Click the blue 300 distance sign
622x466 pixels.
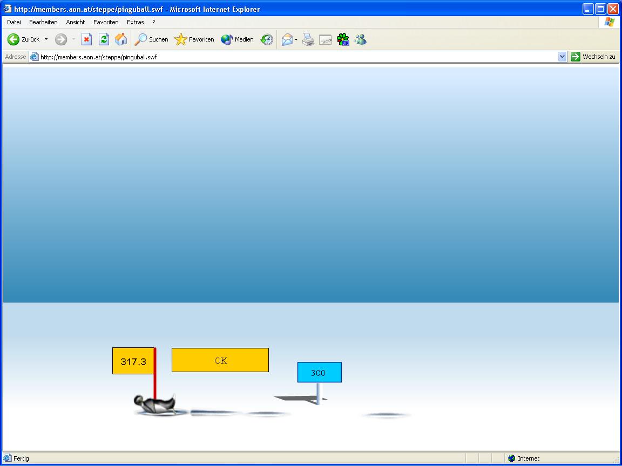click(319, 372)
